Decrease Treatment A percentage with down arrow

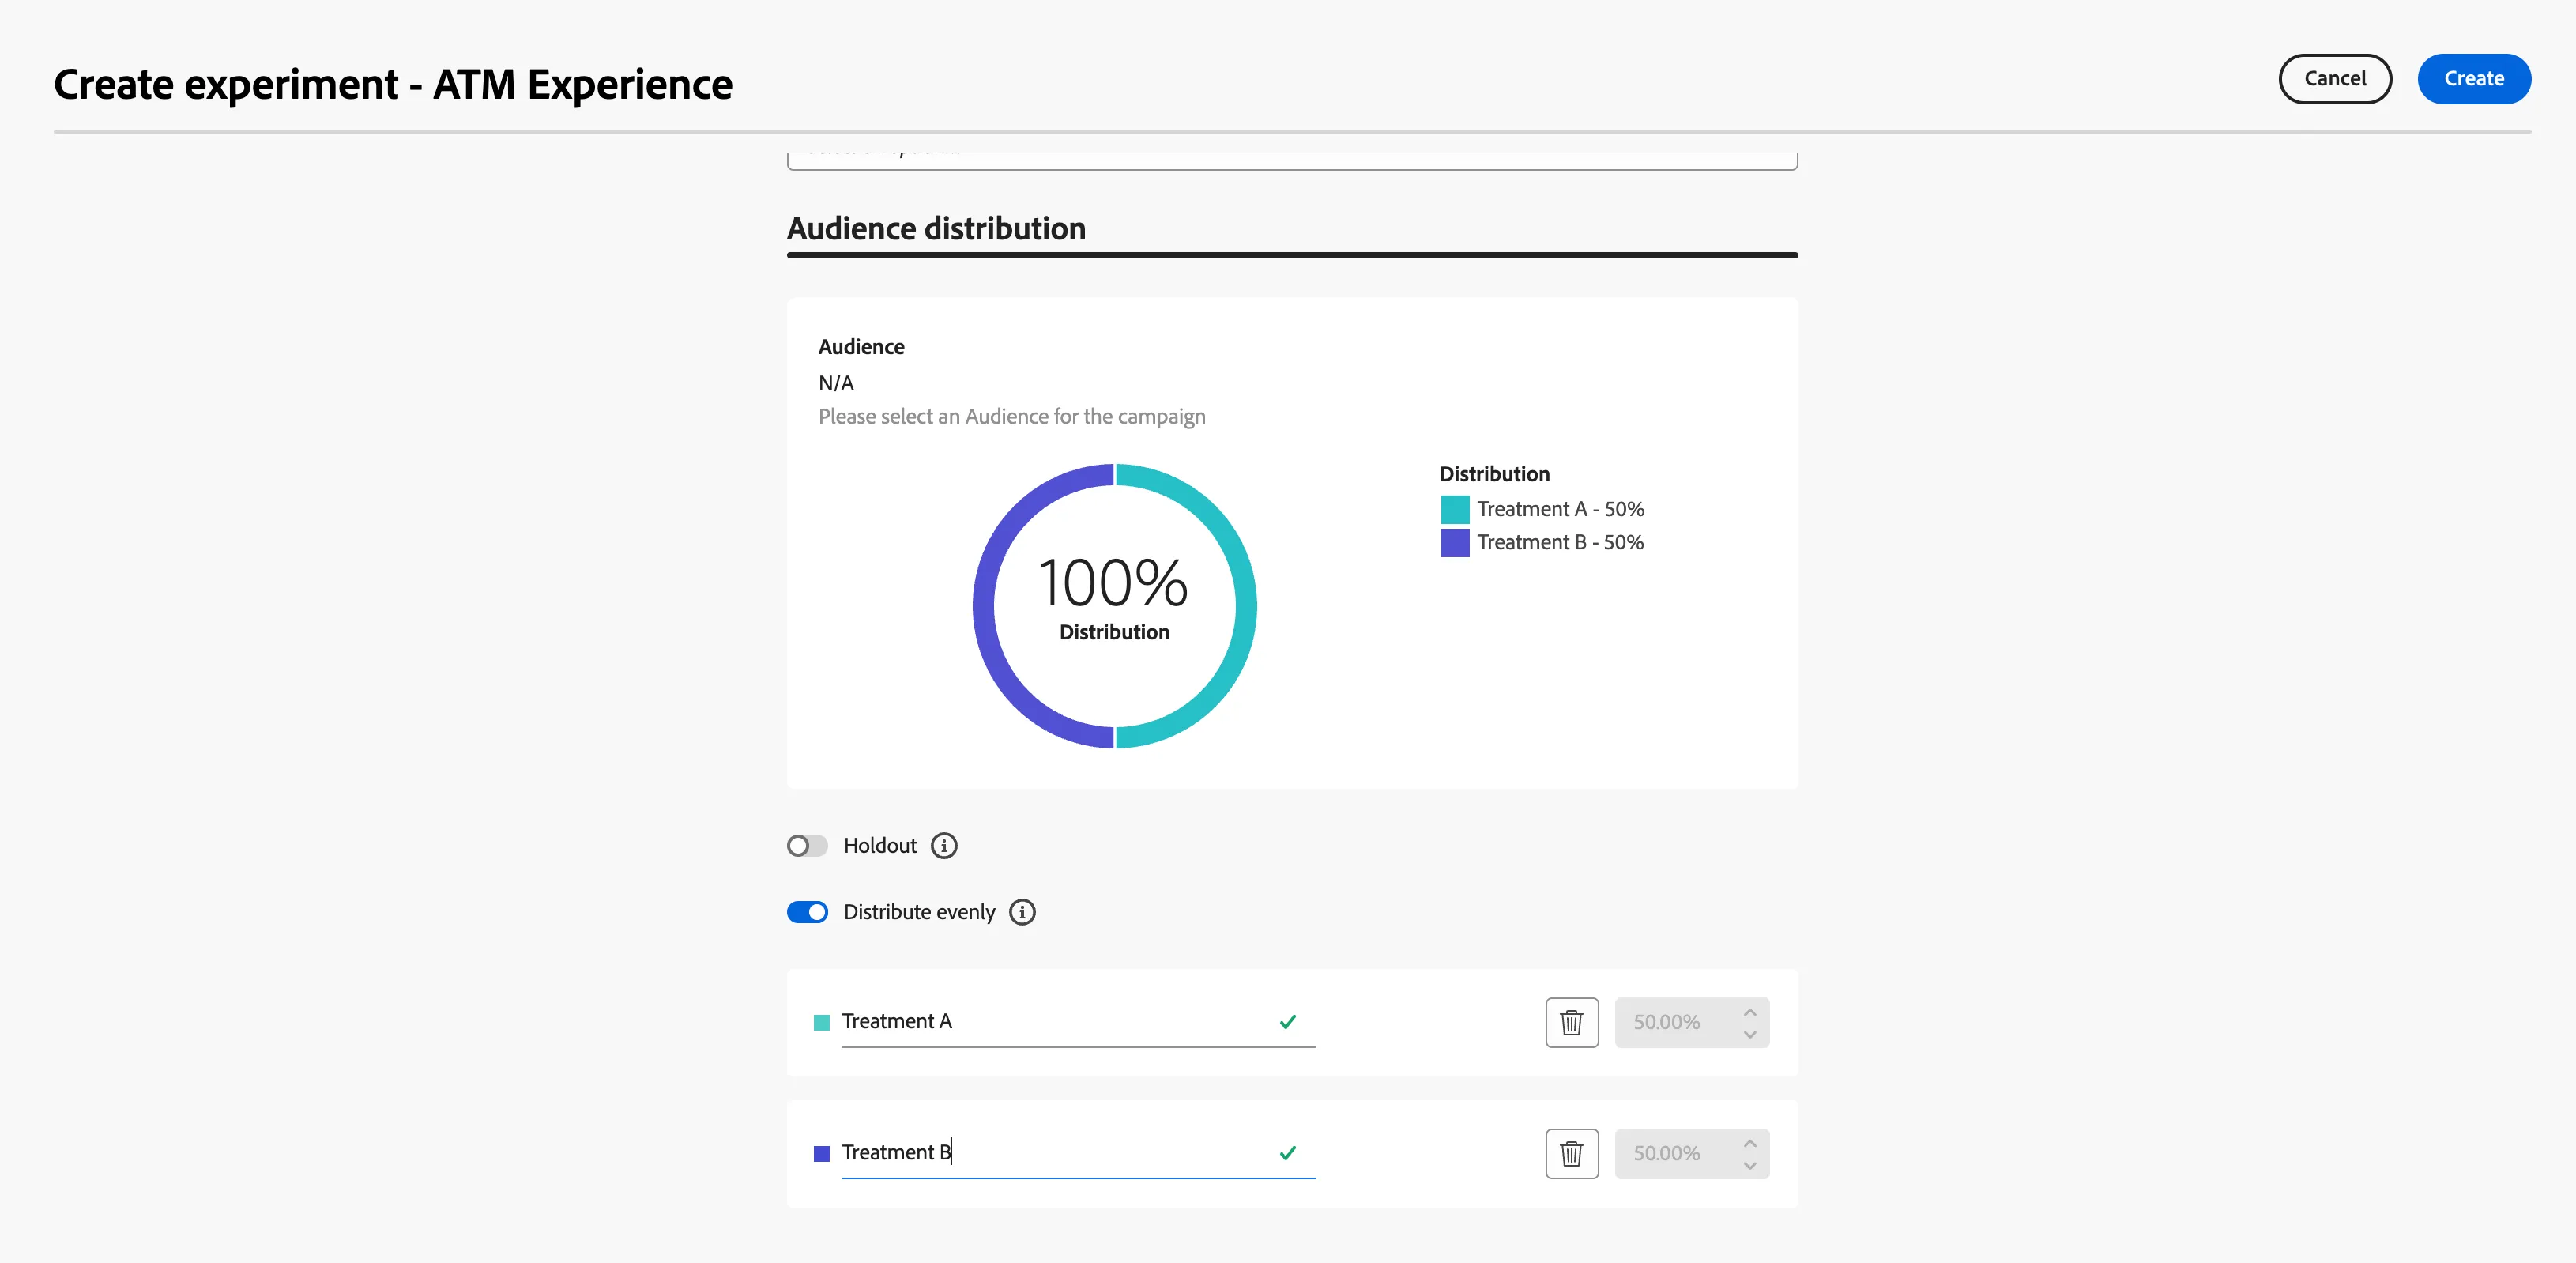pyautogui.click(x=1749, y=1034)
